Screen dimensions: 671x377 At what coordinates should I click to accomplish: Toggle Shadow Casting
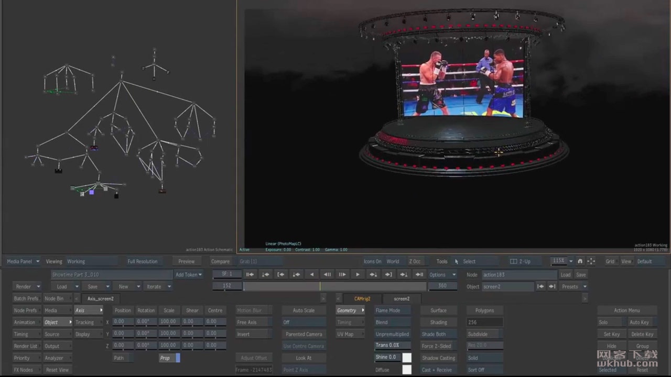pyautogui.click(x=438, y=358)
